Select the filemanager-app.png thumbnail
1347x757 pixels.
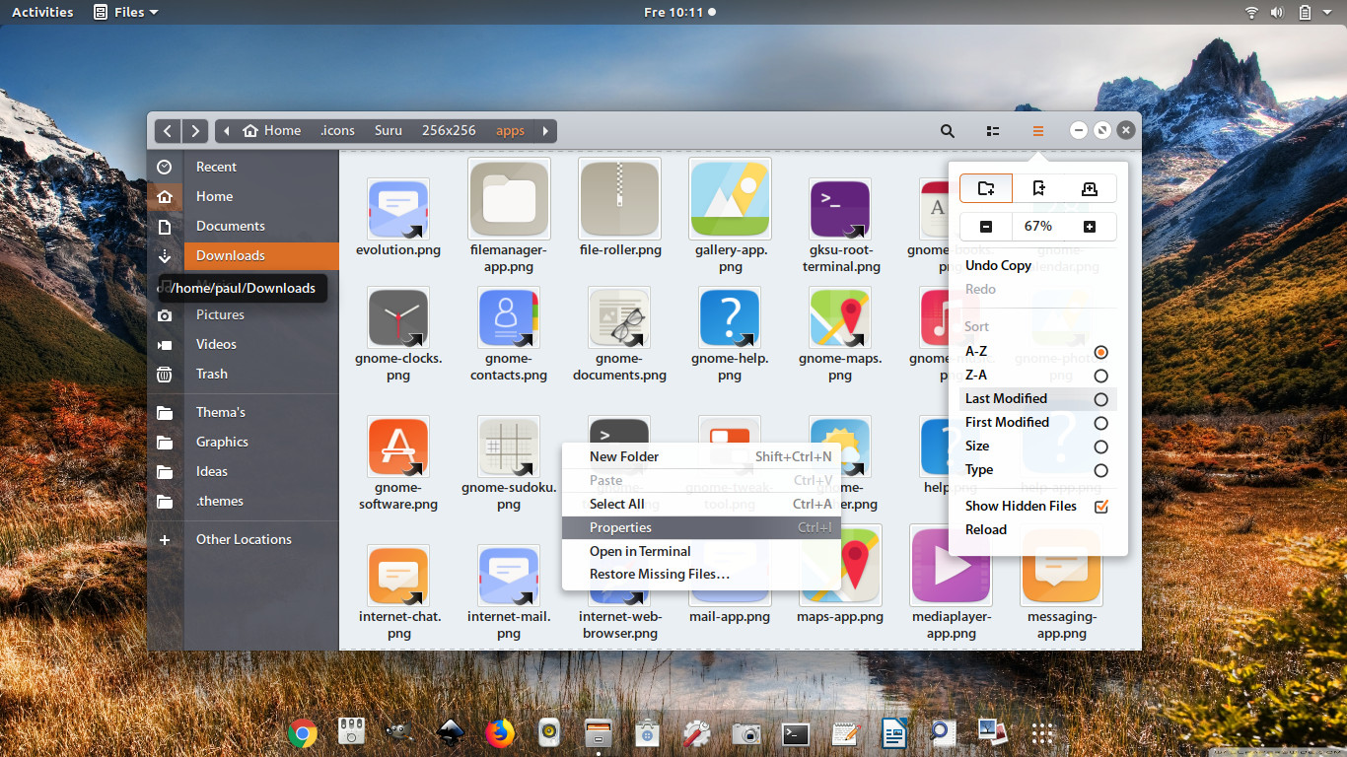pos(509,199)
